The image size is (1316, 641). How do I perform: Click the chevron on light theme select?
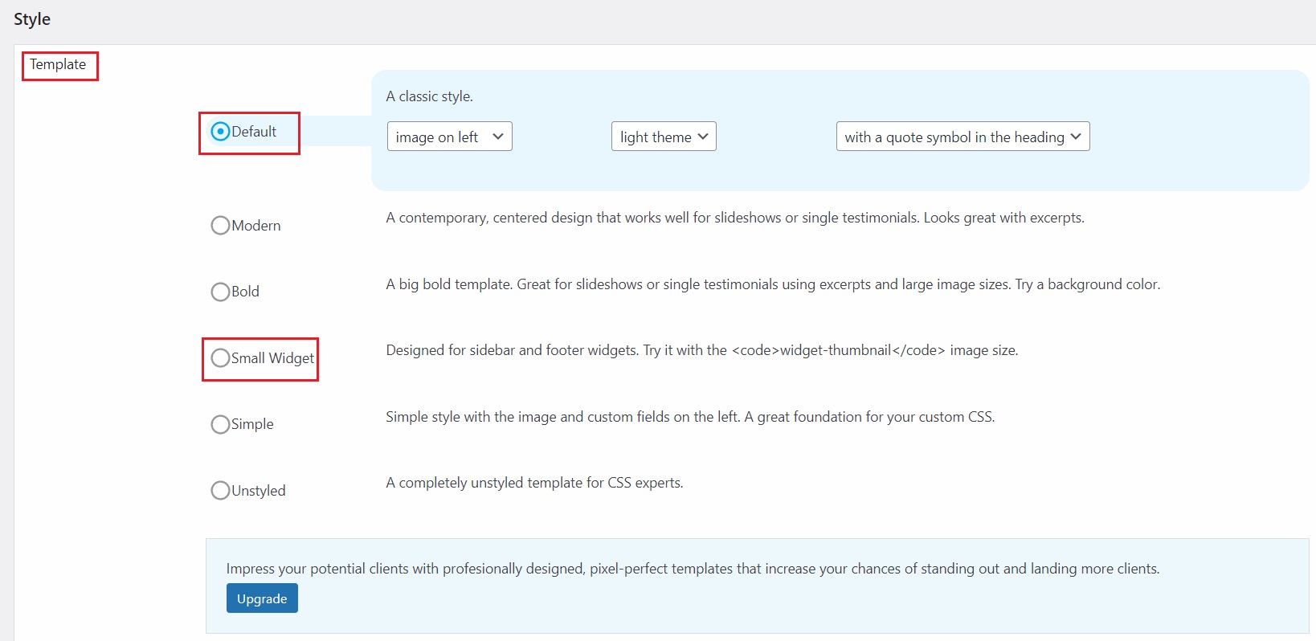tap(703, 137)
